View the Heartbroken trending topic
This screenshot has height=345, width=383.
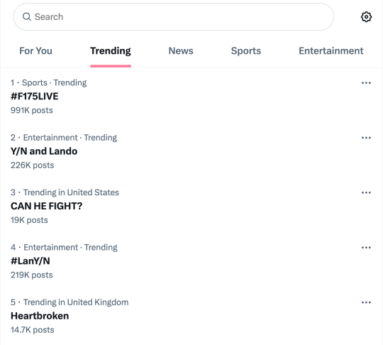40,316
